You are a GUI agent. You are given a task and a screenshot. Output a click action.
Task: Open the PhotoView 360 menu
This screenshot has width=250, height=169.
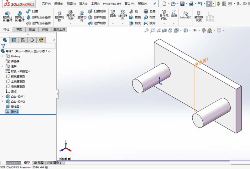[x=112, y=3]
